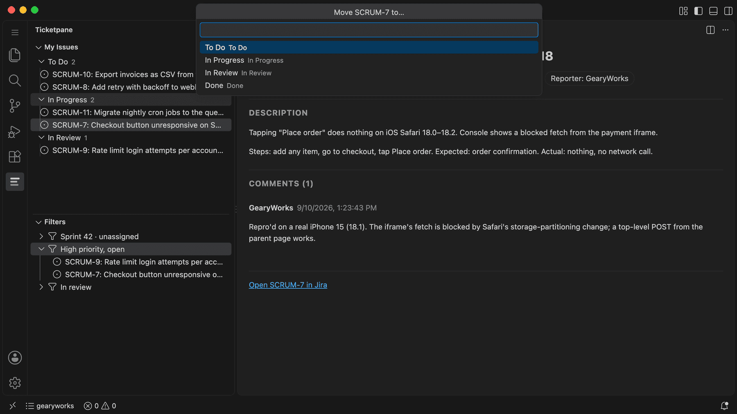Image resolution: width=737 pixels, height=414 pixels.
Task: Select SCRUM-9 under In Review
Action: [x=131, y=150]
